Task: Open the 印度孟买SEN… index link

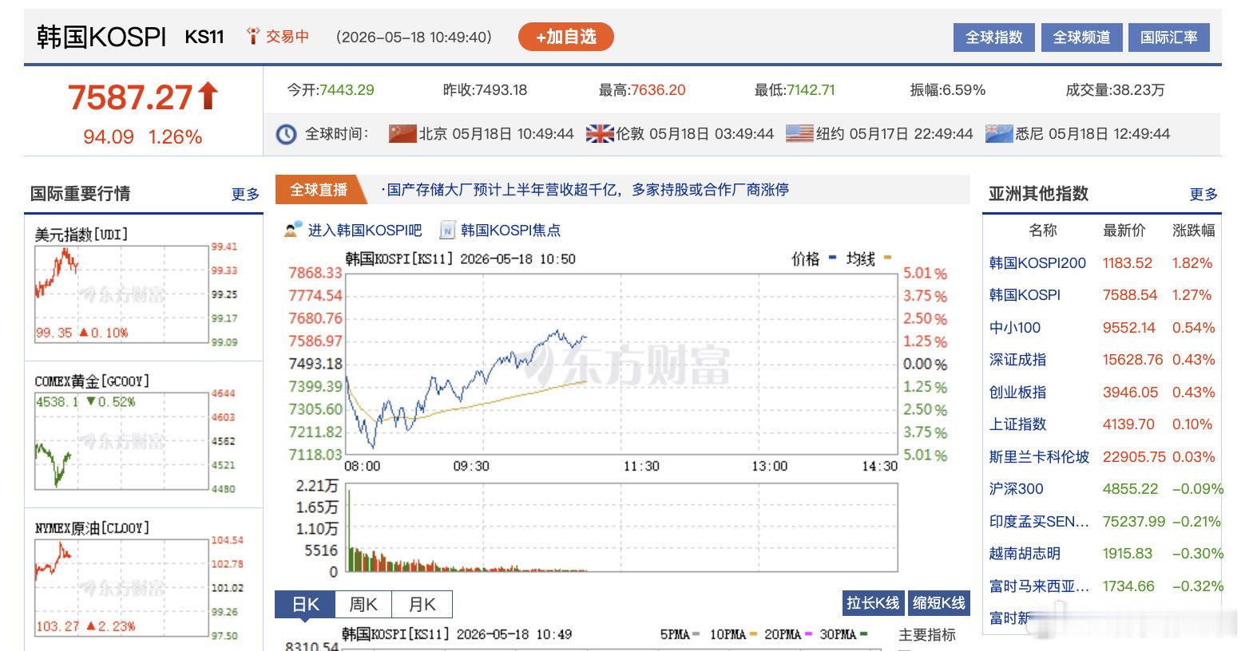Action: [1039, 522]
